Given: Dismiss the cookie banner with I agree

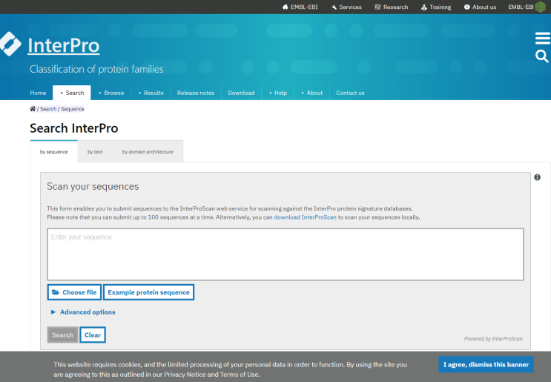Looking at the screenshot, I should pos(486,364).
